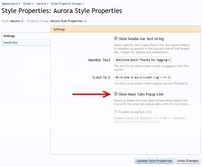The height and width of the screenshot is (167, 203).
Task: Toggle Show Main Tabs Popup Link checkbox
Action: [x=116, y=94]
